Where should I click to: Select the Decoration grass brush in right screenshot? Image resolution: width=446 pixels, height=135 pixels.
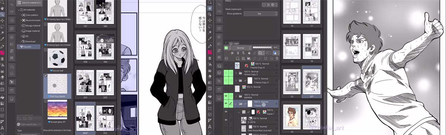pos(210,70)
